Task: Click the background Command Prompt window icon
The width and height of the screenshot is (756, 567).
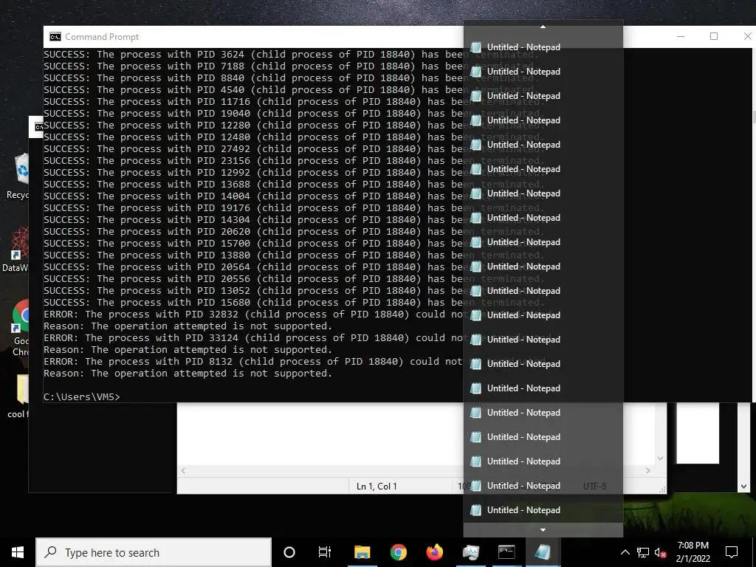Action: pyautogui.click(x=38, y=127)
